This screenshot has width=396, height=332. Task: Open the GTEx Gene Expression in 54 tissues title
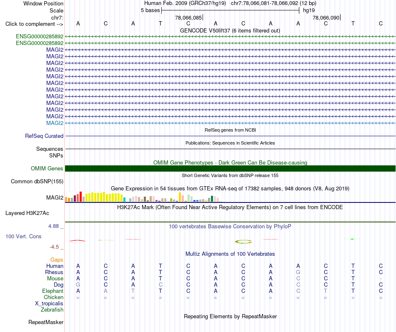coord(230,189)
